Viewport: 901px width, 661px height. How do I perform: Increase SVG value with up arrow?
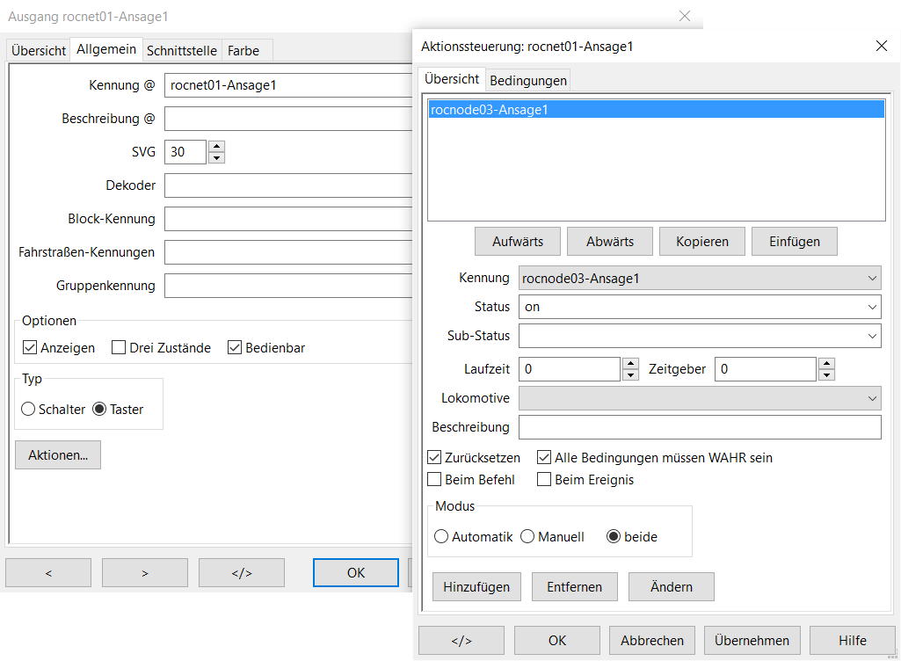tap(217, 146)
